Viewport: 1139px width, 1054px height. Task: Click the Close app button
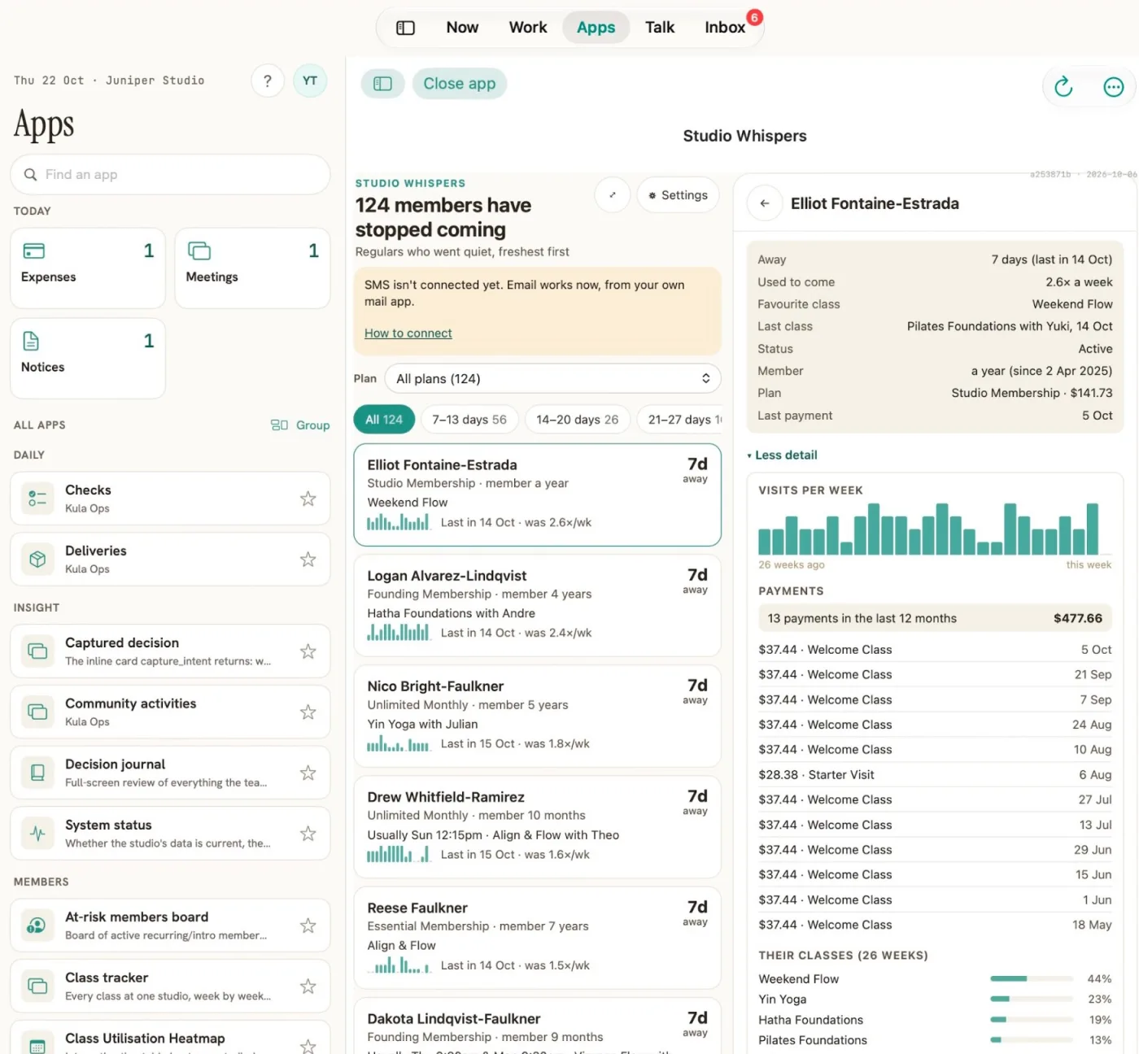[x=460, y=84]
